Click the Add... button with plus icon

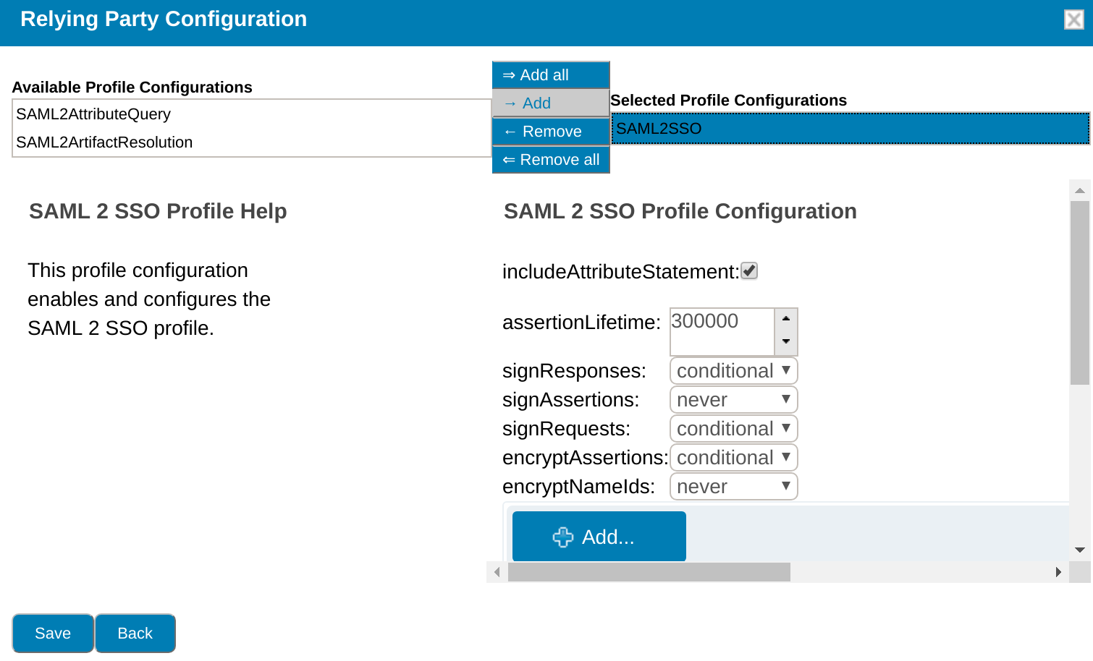pyautogui.click(x=599, y=537)
